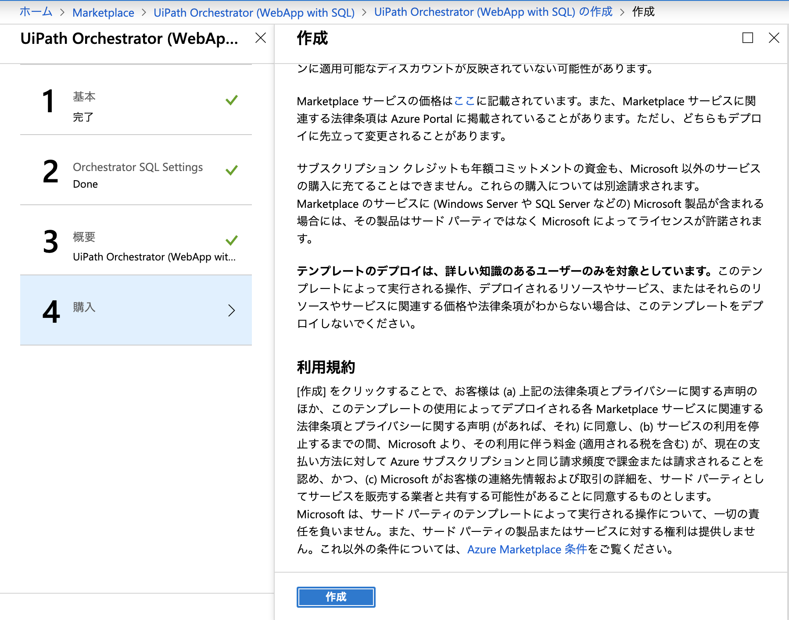Image resolution: width=789 pixels, height=620 pixels.
Task: Expand the 購入 step chevron
Action: point(232,310)
